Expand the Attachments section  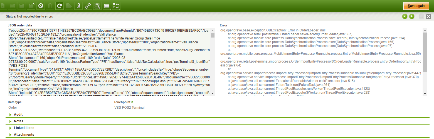(24, 135)
